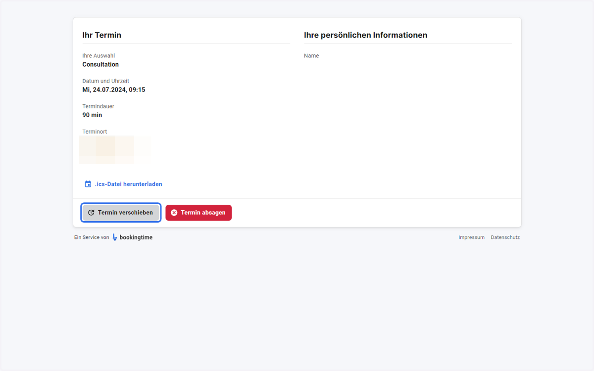Select the Consultation text
The width and height of the screenshot is (594, 371).
[100, 64]
